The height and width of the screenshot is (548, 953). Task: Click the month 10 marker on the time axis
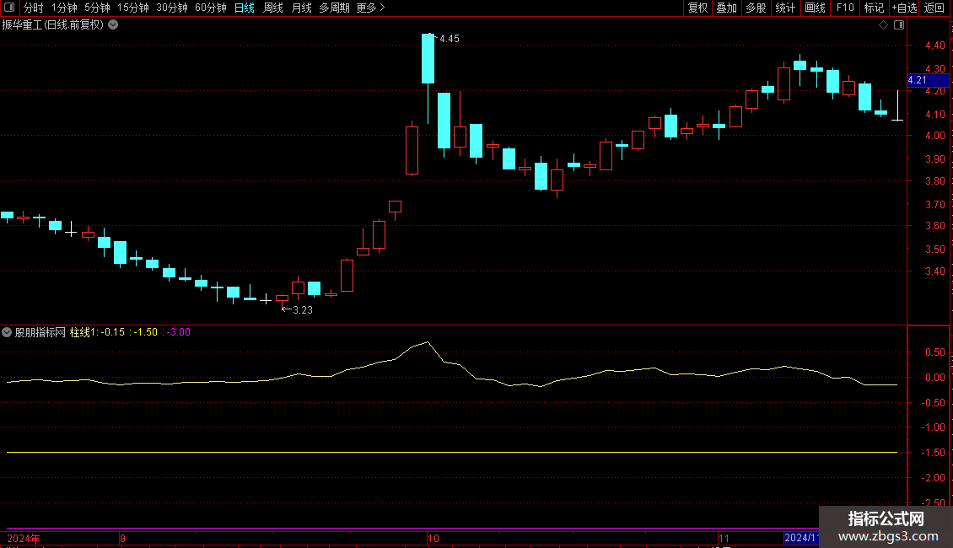coord(433,538)
